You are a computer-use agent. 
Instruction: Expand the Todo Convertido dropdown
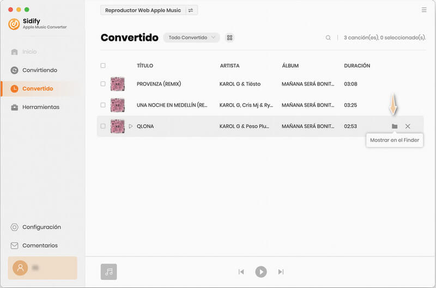click(192, 38)
